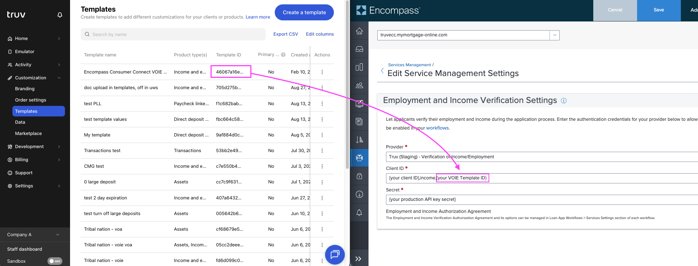Expand the Settings menu chevron

click(59, 186)
